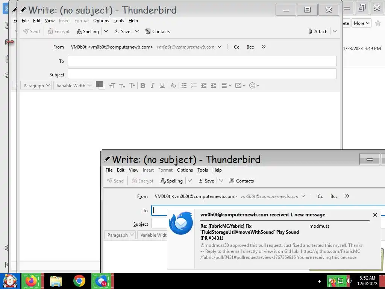This screenshot has height=289, width=385.
Task: Open the FabricMC notification message subject
Action: click(250, 232)
